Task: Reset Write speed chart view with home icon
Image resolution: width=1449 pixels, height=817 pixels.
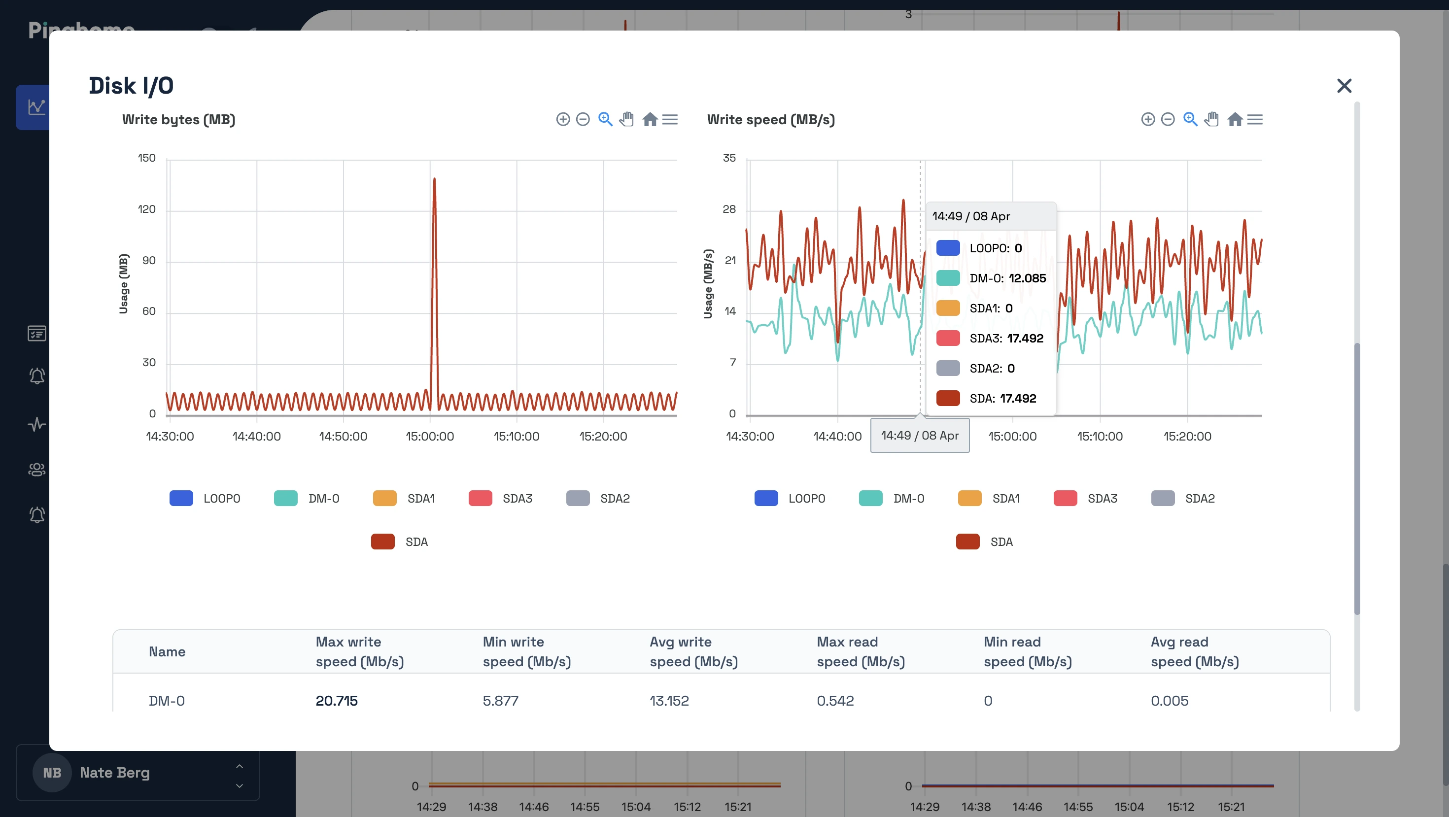Action: [1235, 119]
